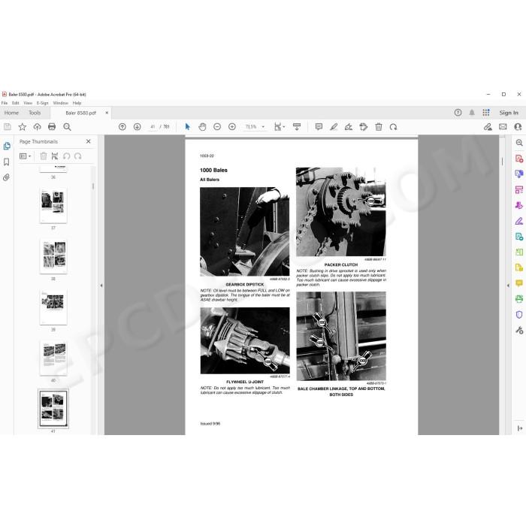The width and height of the screenshot is (526, 526).
Task: Collapse the right tools pane arrow
Action: tap(508, 286)
